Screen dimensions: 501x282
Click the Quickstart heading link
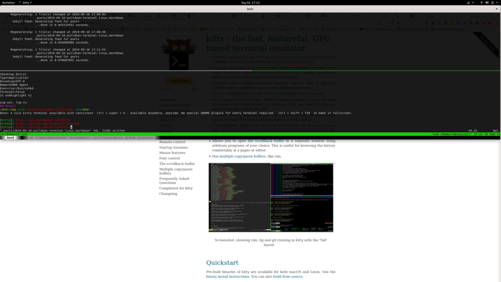(x=222, y=262)
